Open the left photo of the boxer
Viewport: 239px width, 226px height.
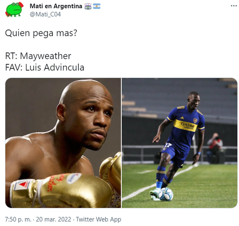63,143
